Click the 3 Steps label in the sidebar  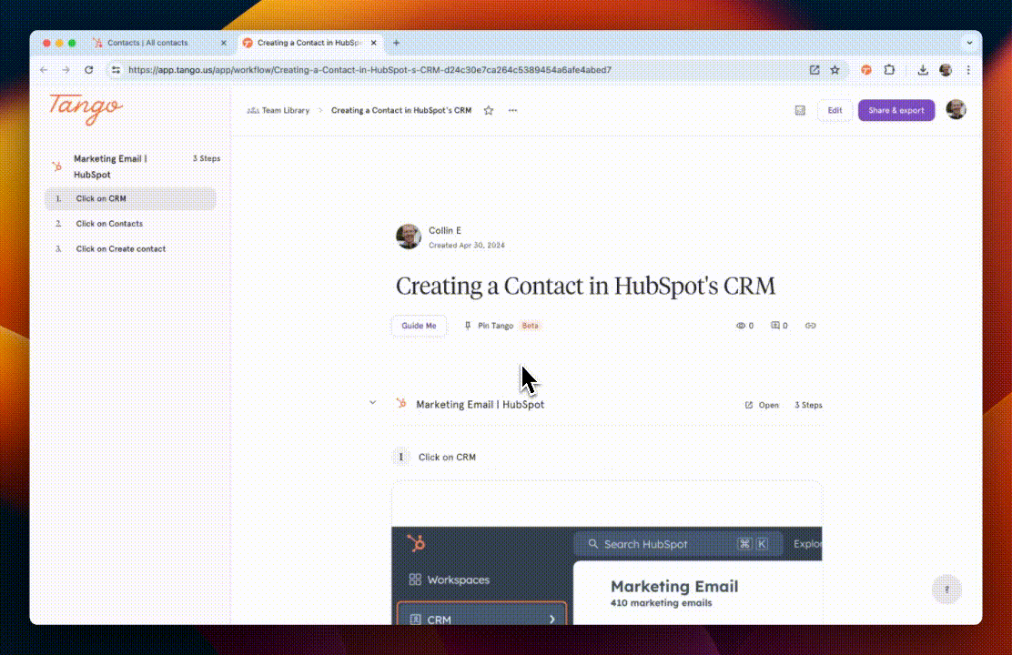coord(207,158)
